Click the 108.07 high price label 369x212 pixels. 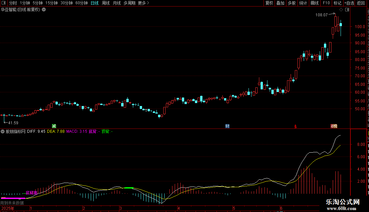(321, 15)
